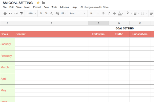Open the Format menu
This screenshot has height=102, width=154.
pos(37,7)
